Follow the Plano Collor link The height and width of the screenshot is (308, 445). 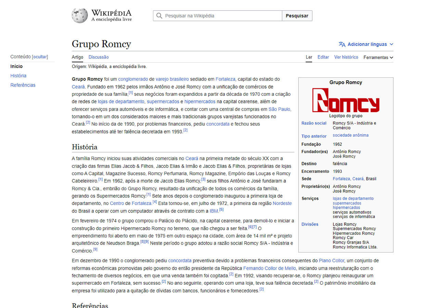[331, 260]
